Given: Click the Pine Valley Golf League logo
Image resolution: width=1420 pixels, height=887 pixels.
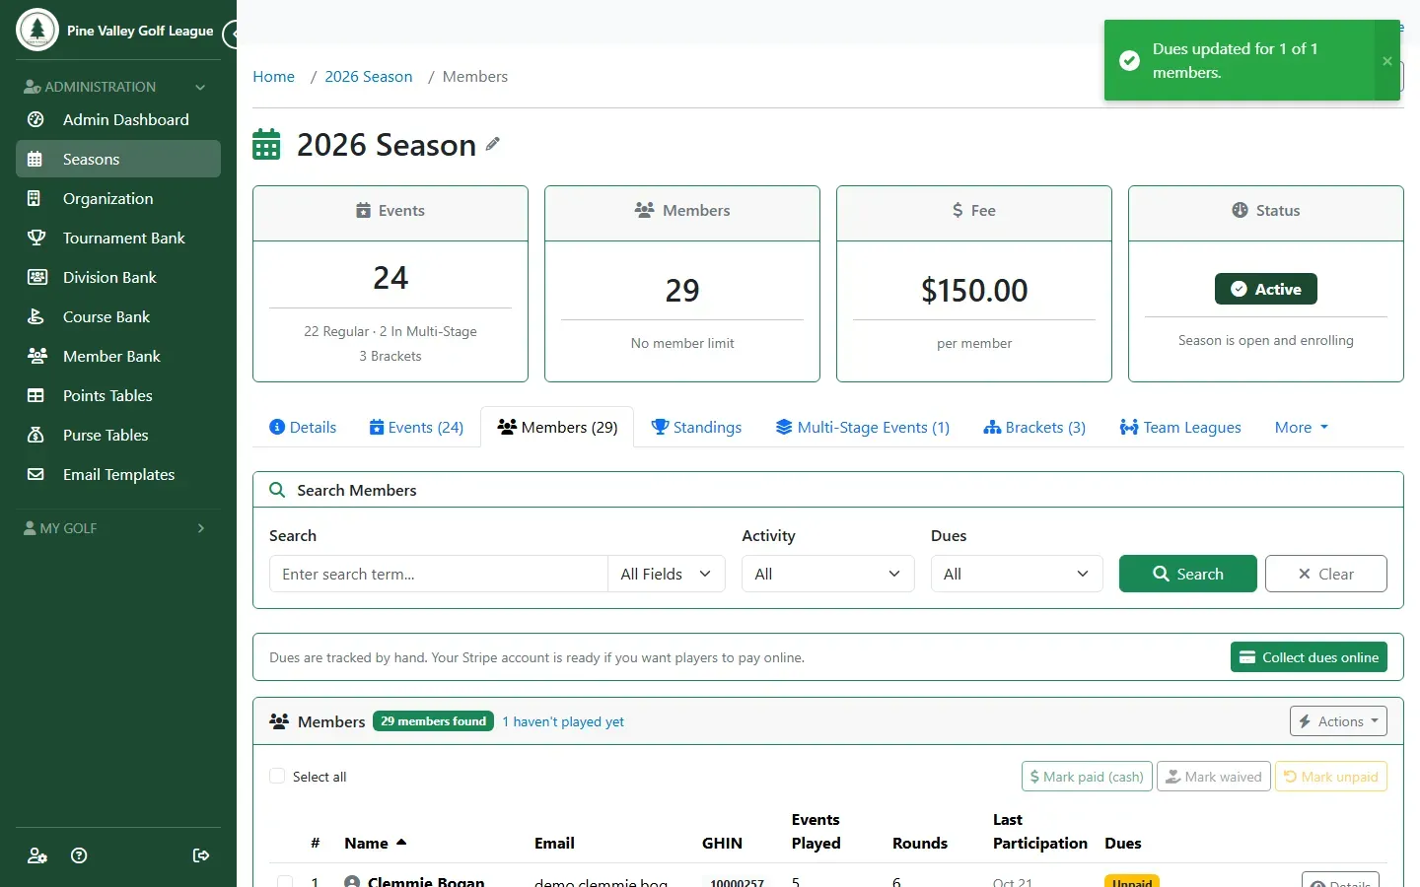Looking at the screenshot, I should tap(37, 31).
